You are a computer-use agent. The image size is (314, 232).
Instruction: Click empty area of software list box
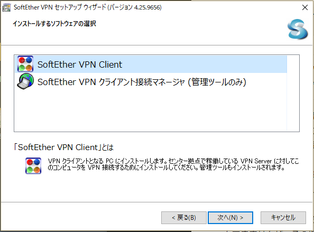pos(151,110)
